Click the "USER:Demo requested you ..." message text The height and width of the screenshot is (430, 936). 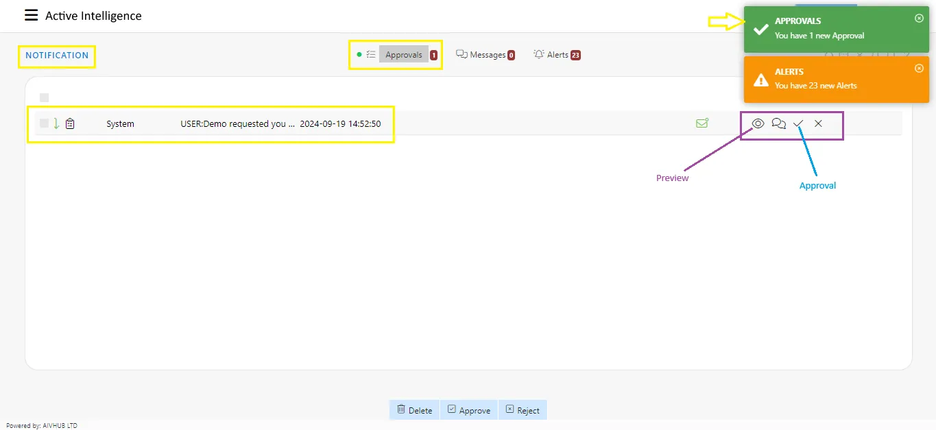238,124
